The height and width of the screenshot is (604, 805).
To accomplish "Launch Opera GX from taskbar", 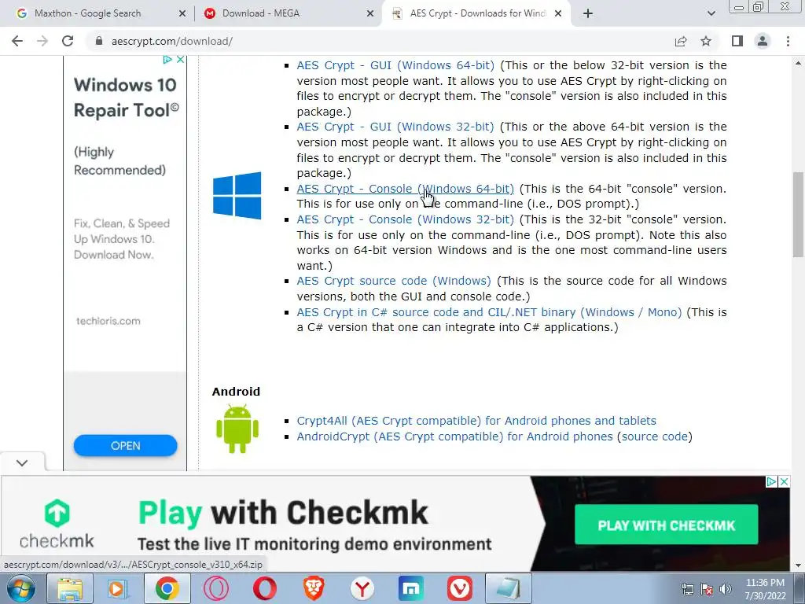I will click(215, 588).
